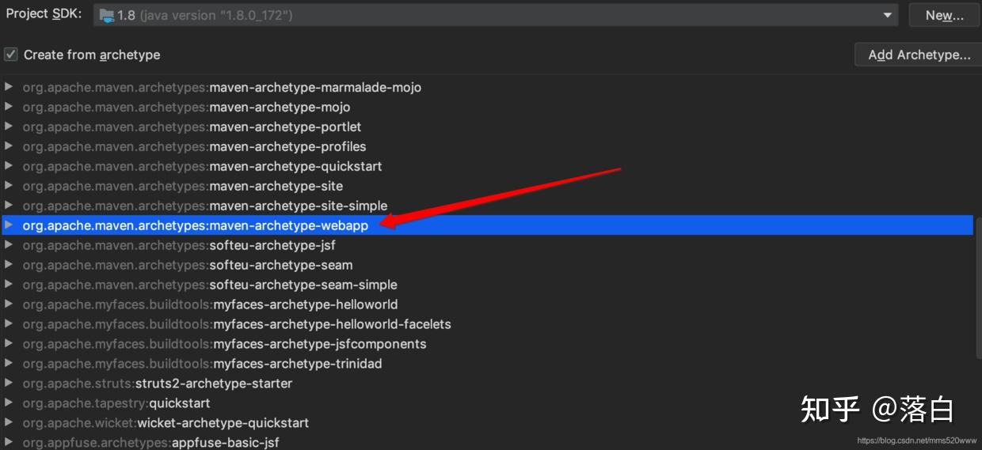Toggle the Create from archetype checkbox
Screen dimensions: 982x450
point(11,55)
